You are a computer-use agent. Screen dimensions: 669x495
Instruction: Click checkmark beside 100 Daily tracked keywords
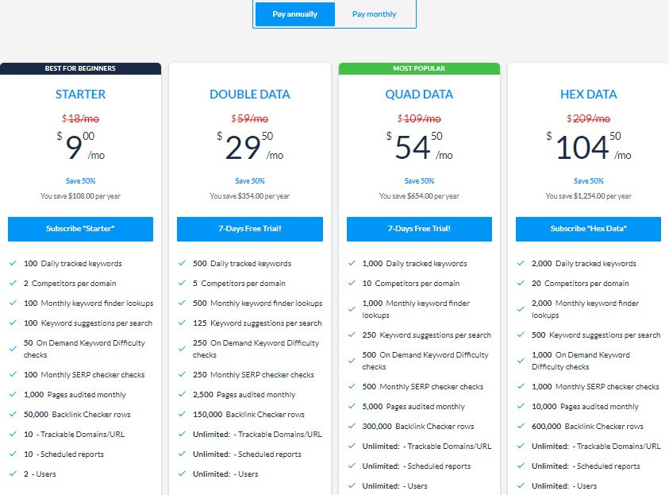pos(13,263)
